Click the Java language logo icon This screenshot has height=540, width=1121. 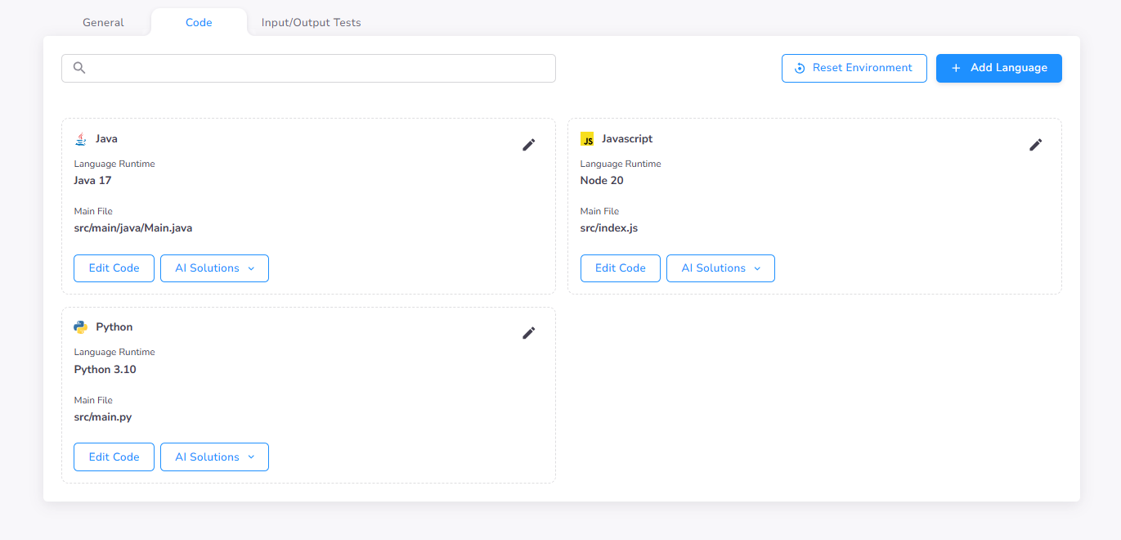(x=80, y=138)
